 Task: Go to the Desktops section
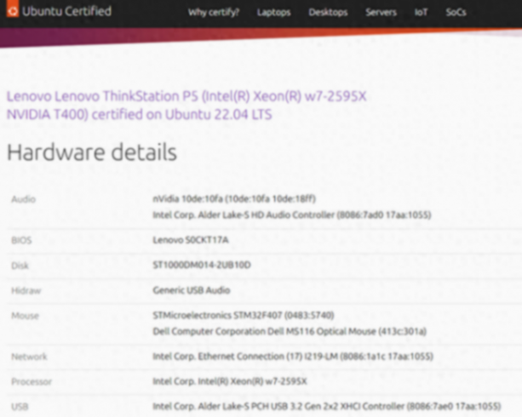click(328, 12)
